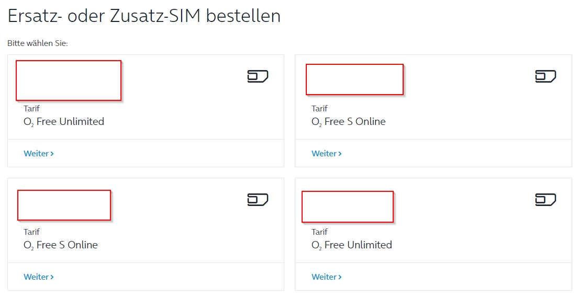
Task: Click SIM card icon in bottom-left Free S Online card
Action: [258, 200]
